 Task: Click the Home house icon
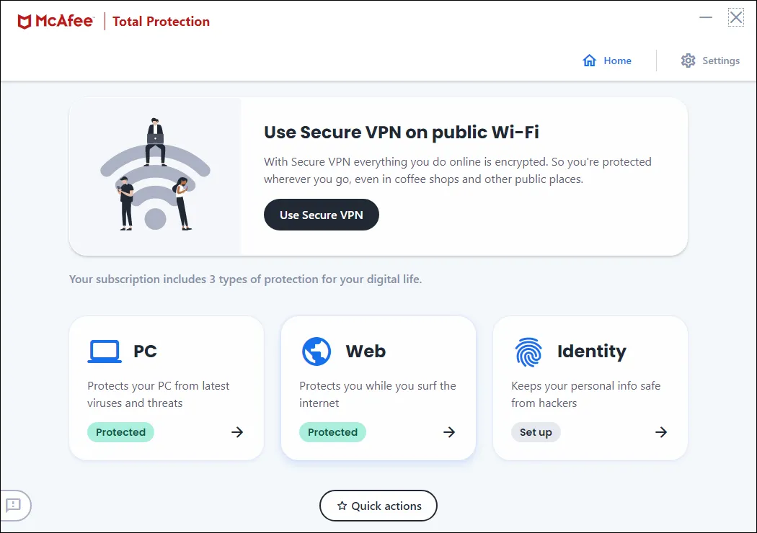click(x=590, y=61)
